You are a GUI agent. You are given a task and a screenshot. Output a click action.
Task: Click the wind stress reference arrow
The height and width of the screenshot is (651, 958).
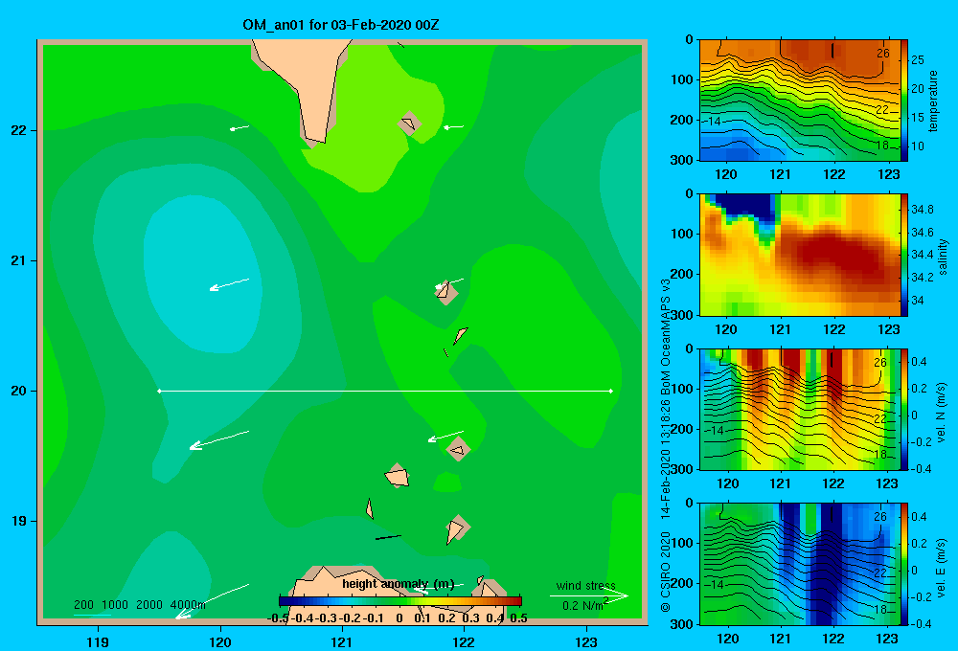tap(589, 595)
